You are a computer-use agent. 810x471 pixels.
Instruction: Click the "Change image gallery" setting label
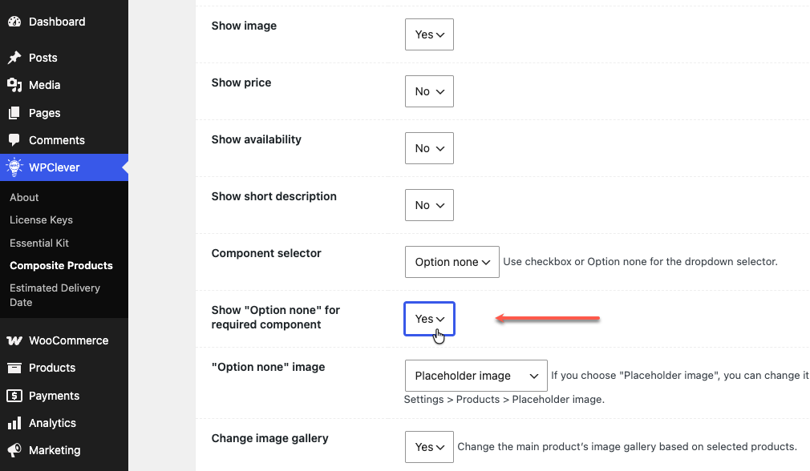[269, 438]
